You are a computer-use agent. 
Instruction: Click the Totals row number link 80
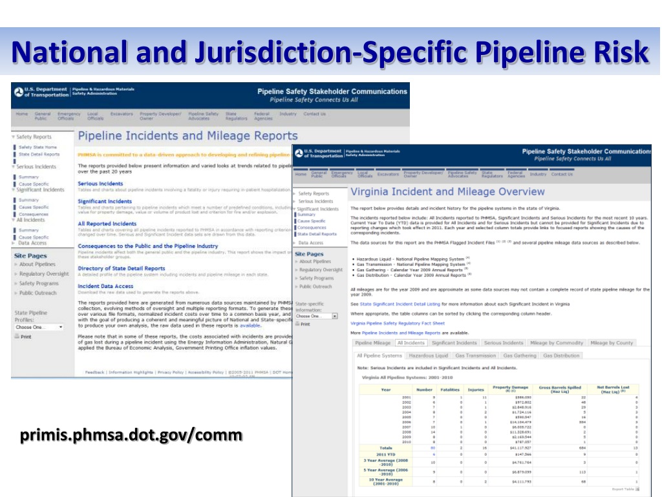pyautogui.click(x=432, y=448)
